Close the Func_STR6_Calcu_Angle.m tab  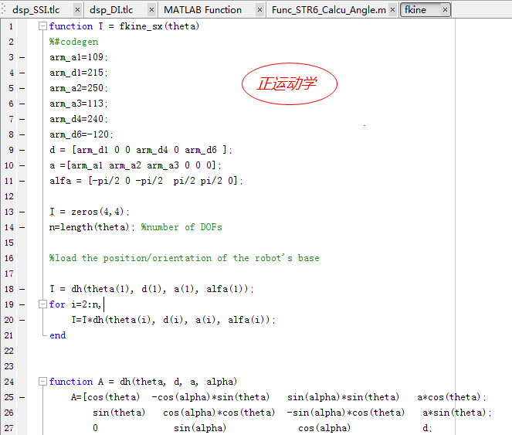(393, 10)
